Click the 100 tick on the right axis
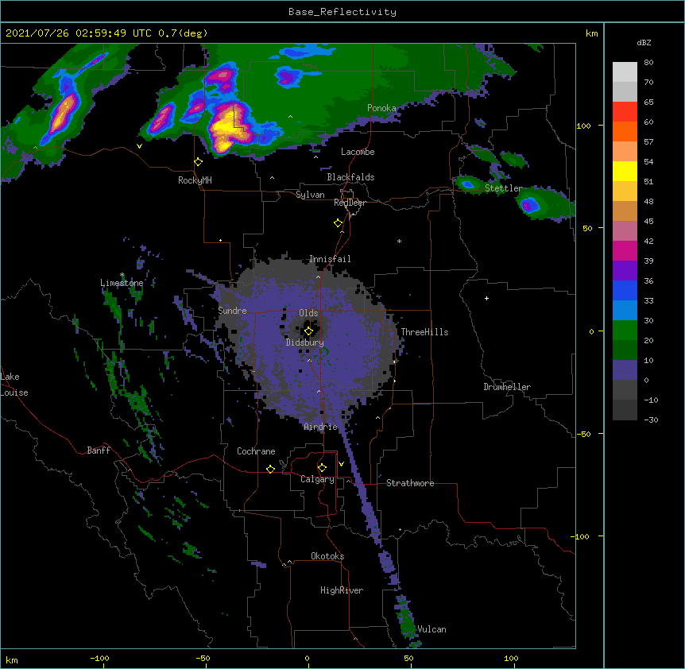The image size is (685, 669). click(x=583, y=126)
